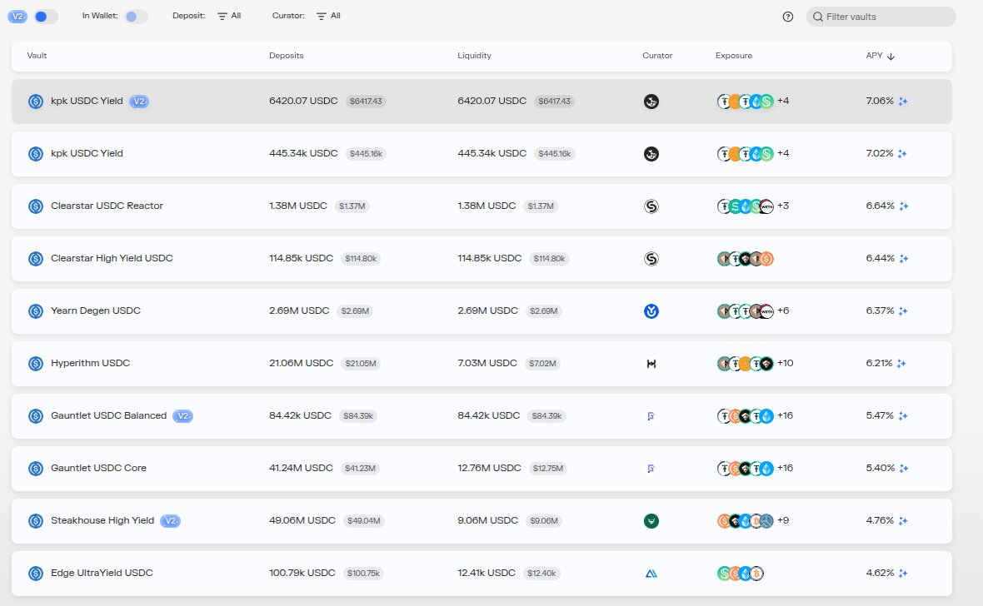Select the Steakhouse High Yield curator icon
Image resolution: width=983 pixels, height=606 pixels.
(x=651, y=520)
